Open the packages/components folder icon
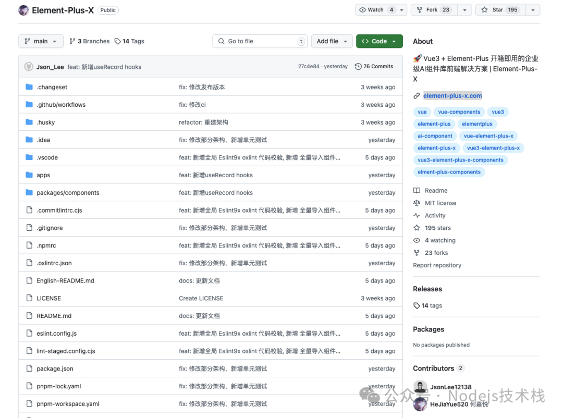 (x=30, y=192)
